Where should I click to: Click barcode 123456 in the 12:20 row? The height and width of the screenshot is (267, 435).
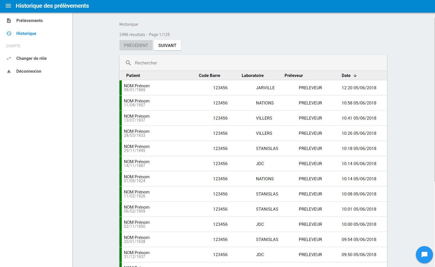point(220,88)
